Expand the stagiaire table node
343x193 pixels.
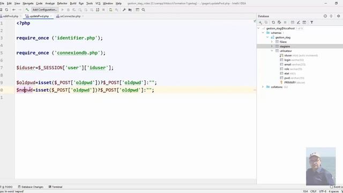(x=272, y=47)
